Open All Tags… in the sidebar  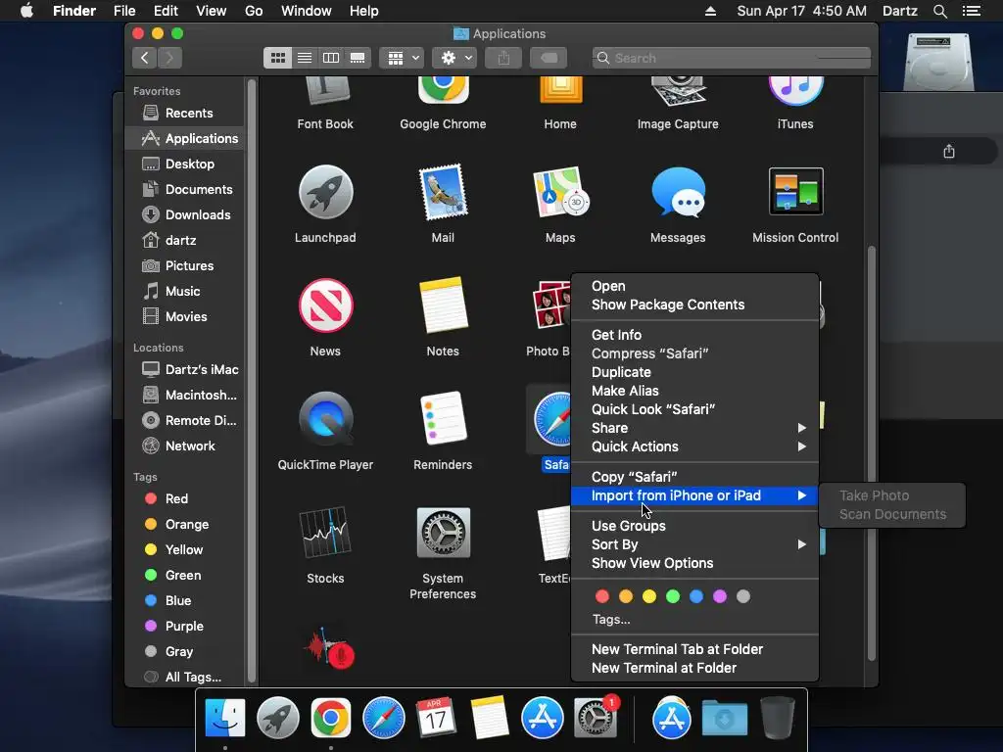coord(185,677)
